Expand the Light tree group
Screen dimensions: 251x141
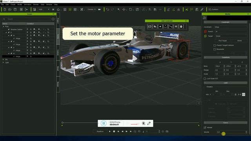(4, 63)
